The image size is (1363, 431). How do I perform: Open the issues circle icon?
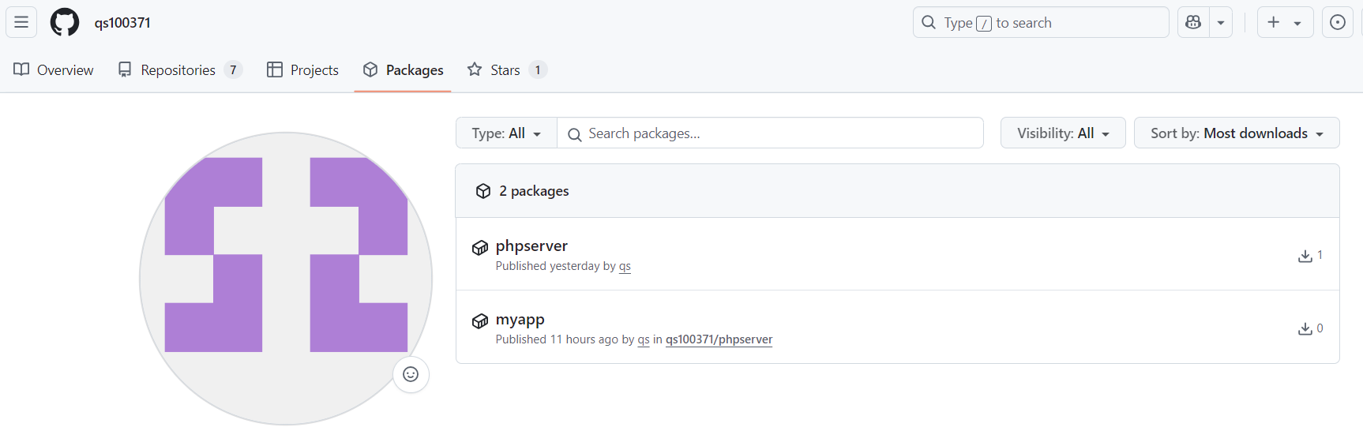point(1337,22)
